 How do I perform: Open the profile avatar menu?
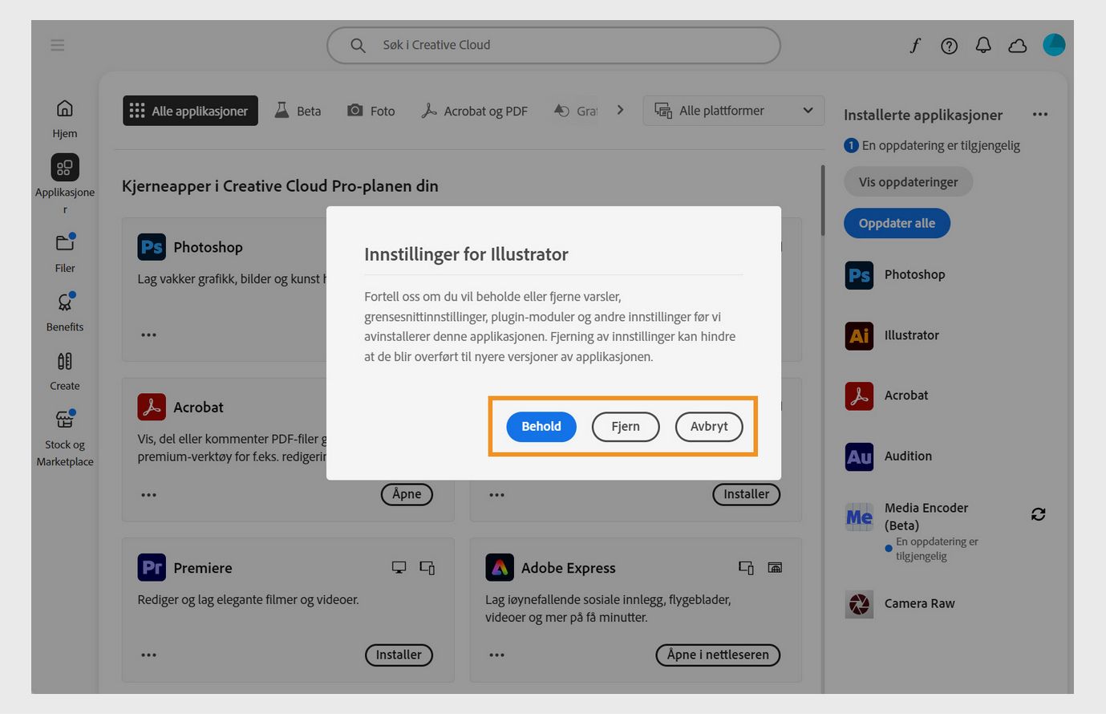click(1054, 45)
